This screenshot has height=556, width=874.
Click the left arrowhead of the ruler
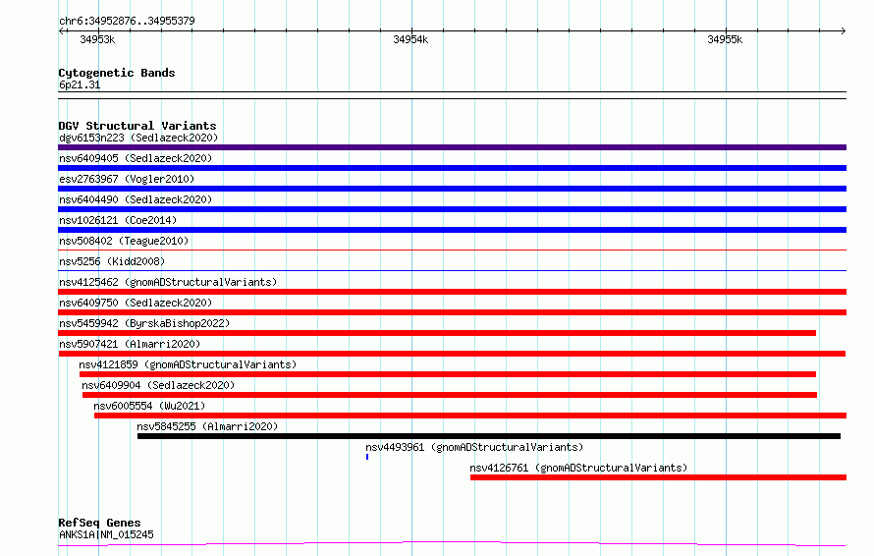[x=61, y=31]
